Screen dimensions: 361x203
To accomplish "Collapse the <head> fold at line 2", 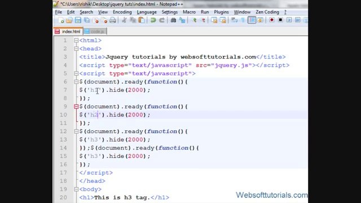I will [76, 49].
